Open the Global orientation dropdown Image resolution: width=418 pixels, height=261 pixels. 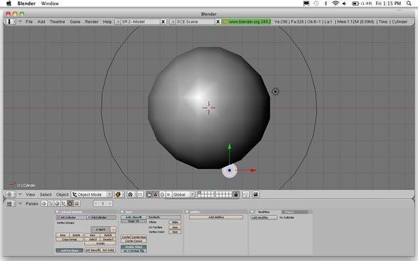[183, 195]
